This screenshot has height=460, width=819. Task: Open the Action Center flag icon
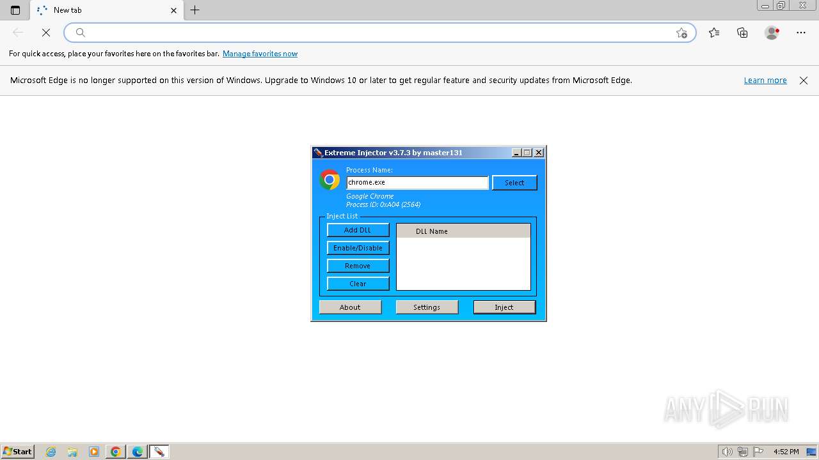(758, 452)
